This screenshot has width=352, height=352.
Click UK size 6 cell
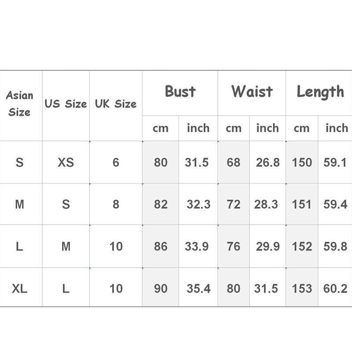tap(116, 162)
